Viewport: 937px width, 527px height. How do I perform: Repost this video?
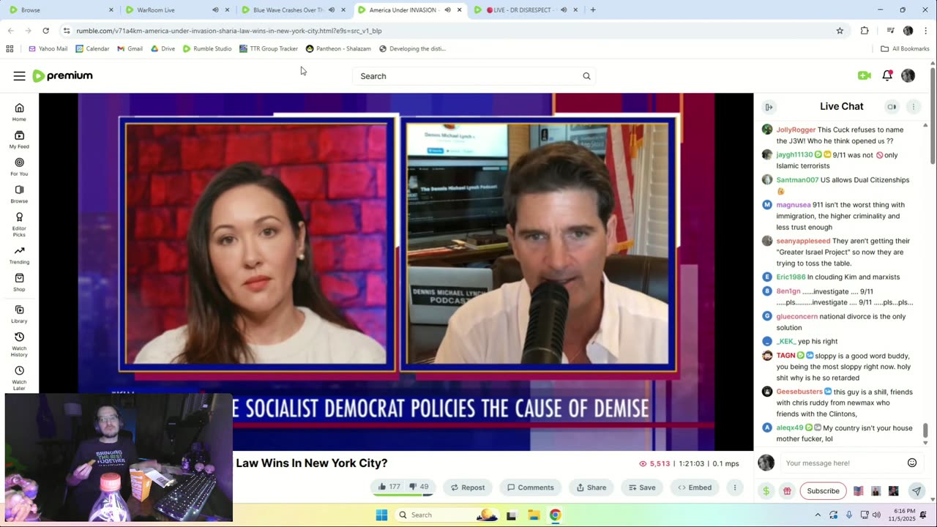click(x=467, y=487)
